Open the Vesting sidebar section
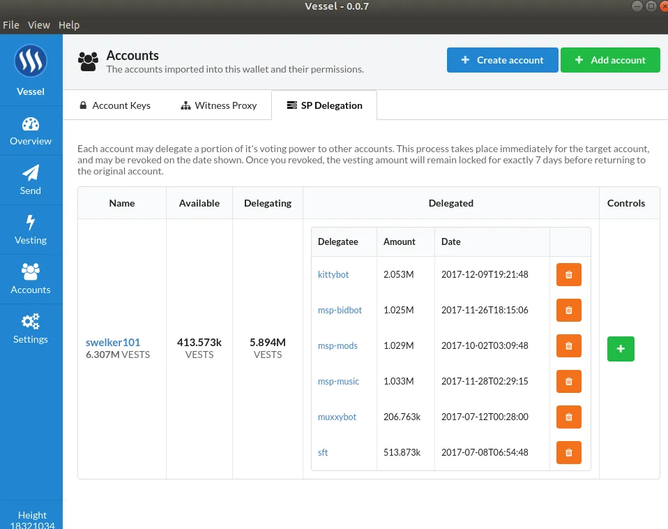 (x=31, y=230)
